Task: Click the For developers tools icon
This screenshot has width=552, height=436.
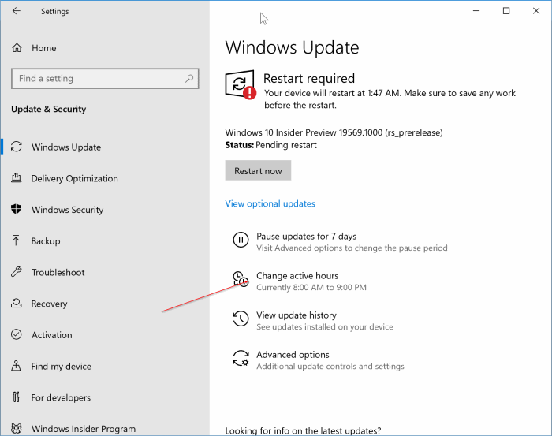Action: (17, 397)
